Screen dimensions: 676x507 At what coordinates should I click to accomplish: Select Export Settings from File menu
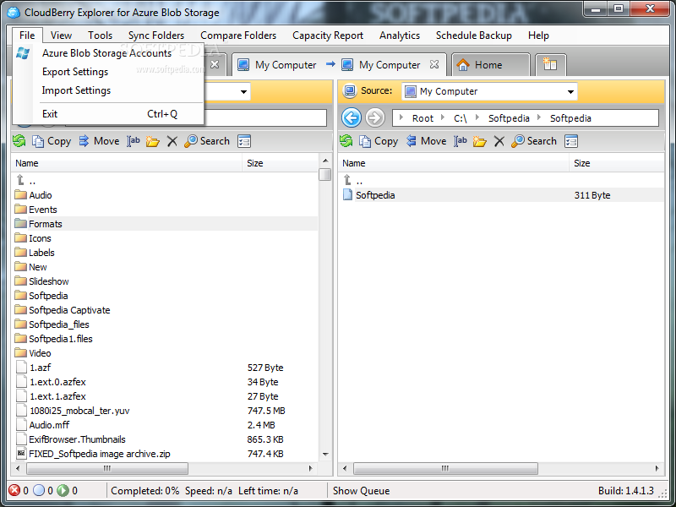(108, 72)
